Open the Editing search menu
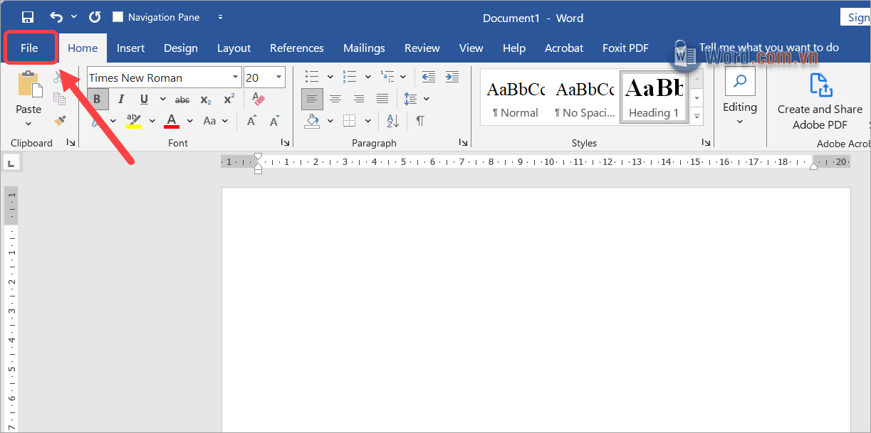Image resolution: width=871 pixels, height=433 pixels. pyautogui.click(x=740, y=98)
